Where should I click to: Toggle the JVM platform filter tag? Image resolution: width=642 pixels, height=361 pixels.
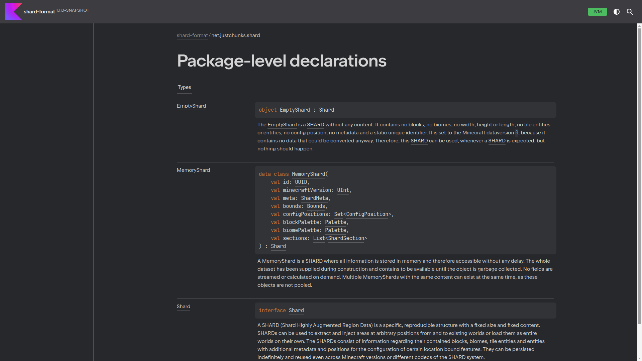[597, 12]
